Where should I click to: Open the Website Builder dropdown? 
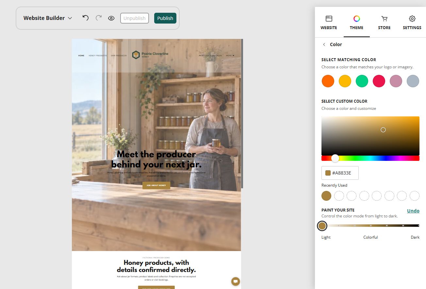click(47, 18)
